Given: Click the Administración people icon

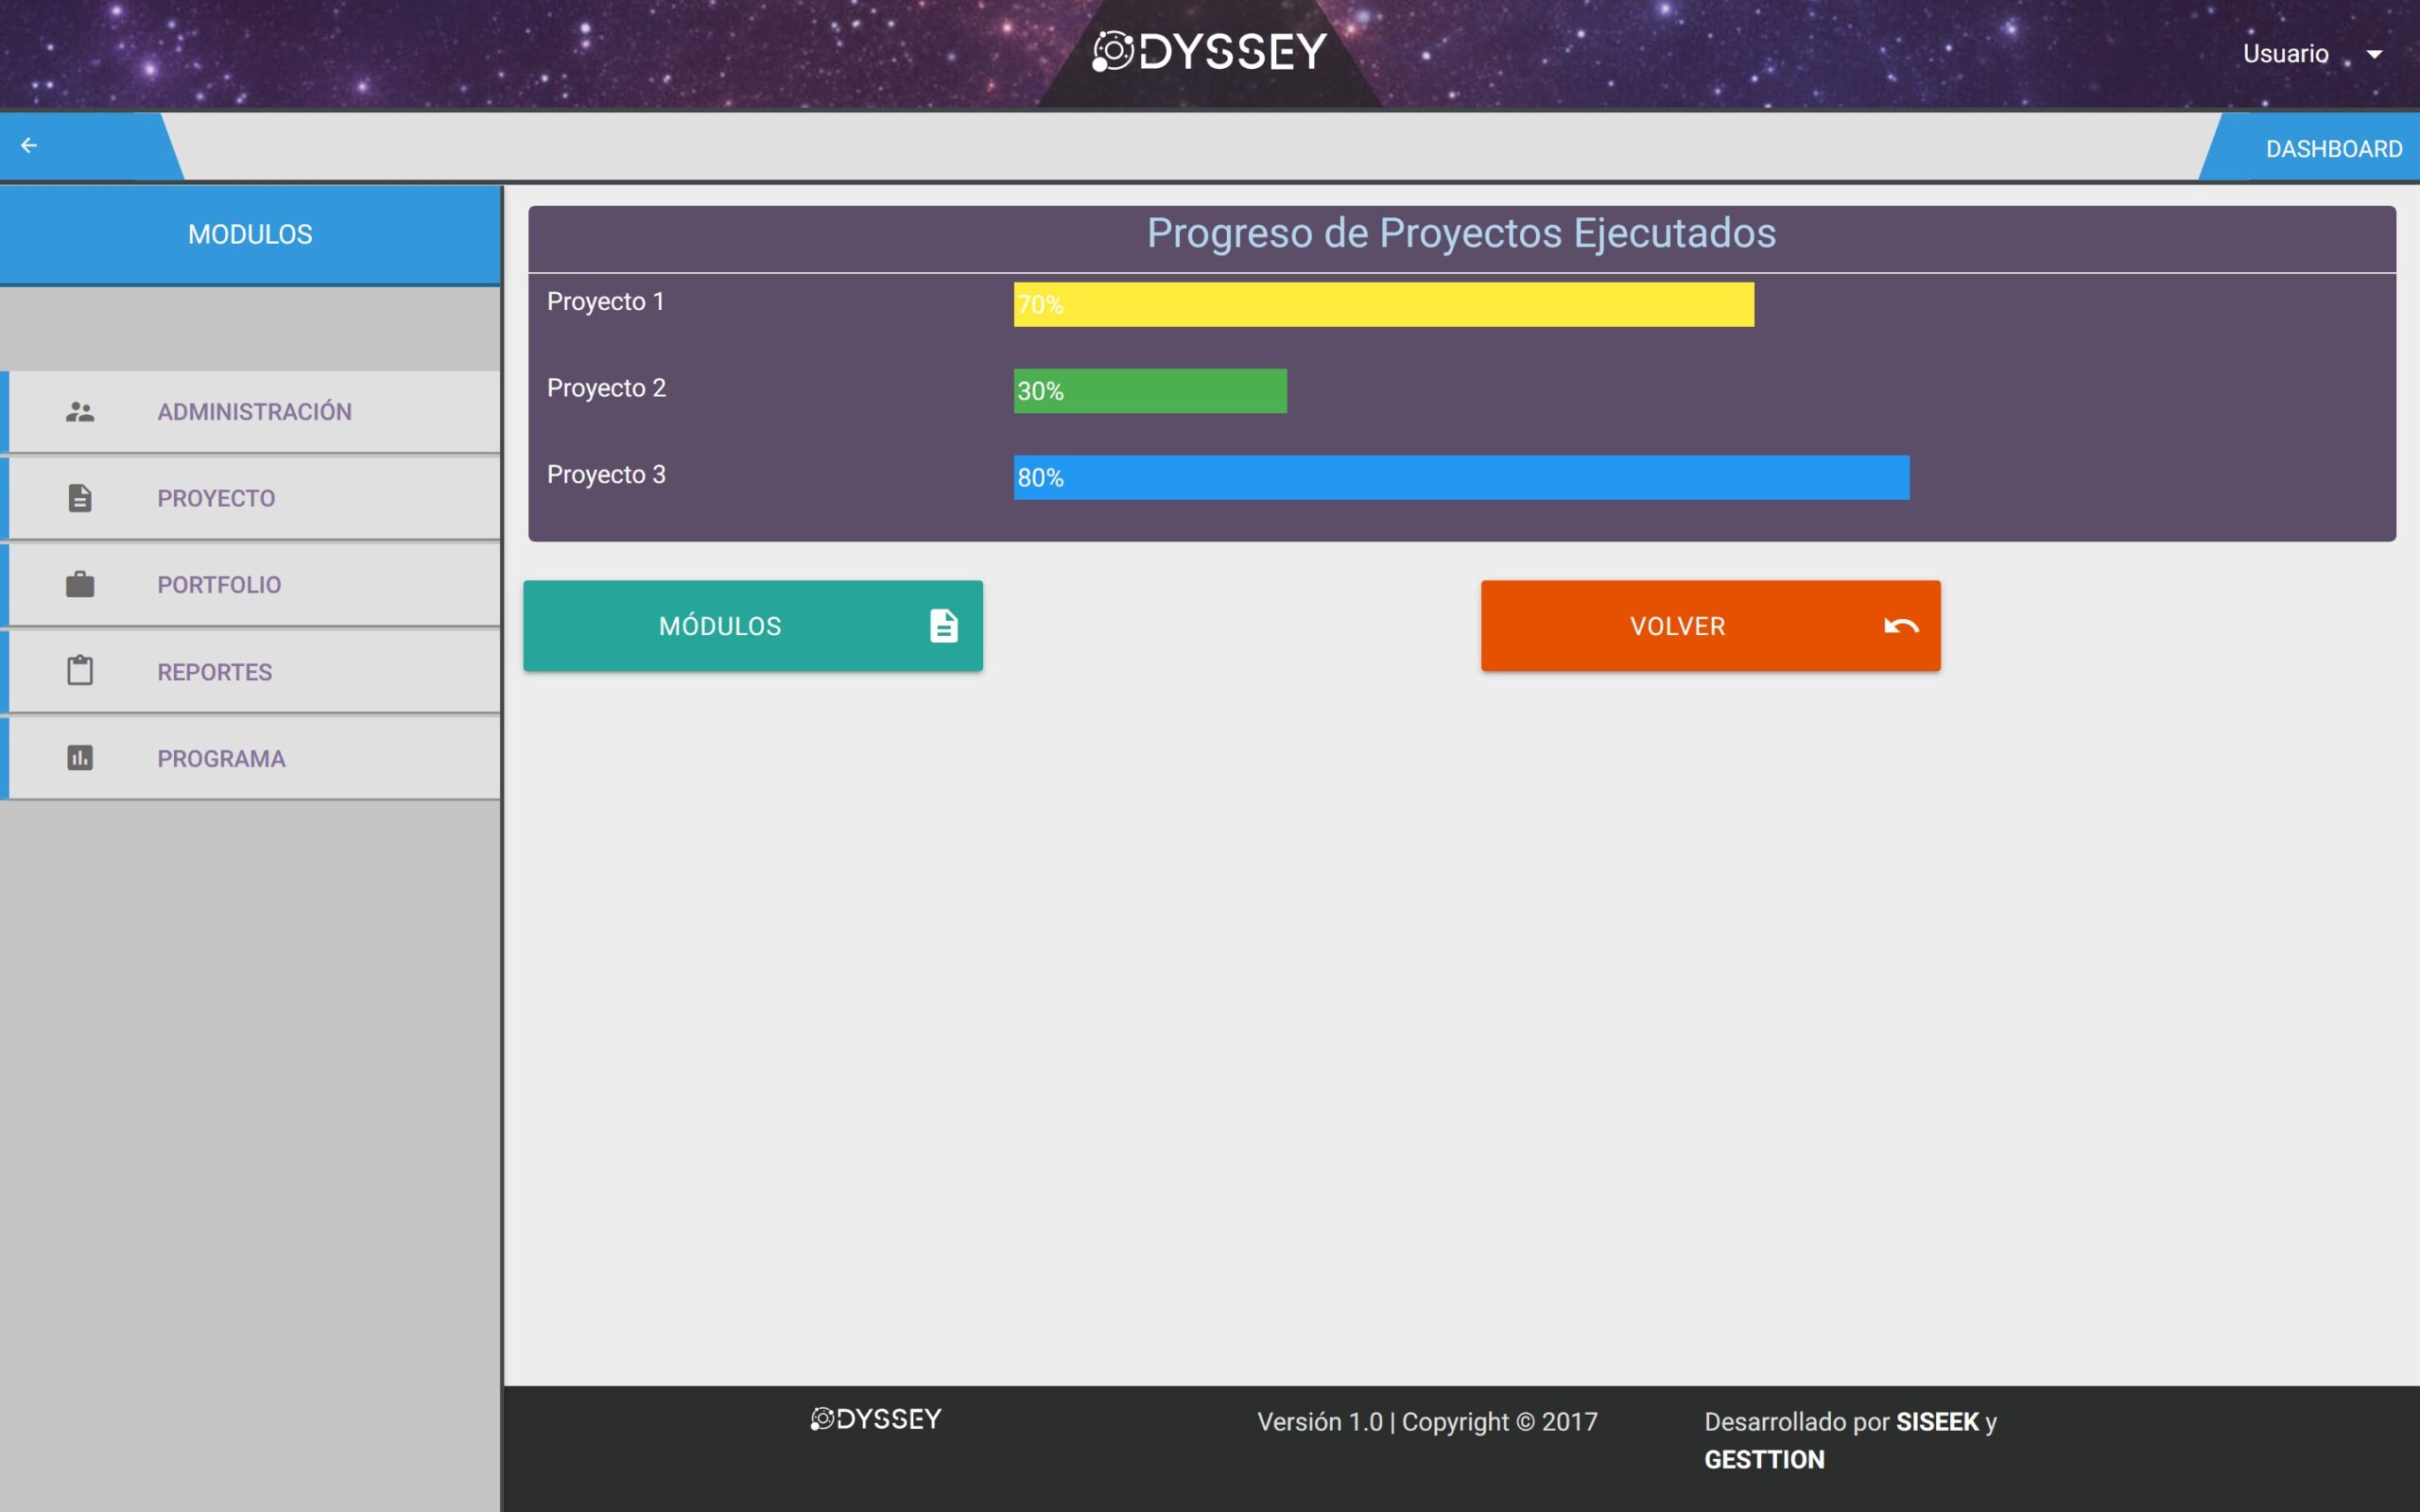Looking at the screenshot, I should 80,412.
